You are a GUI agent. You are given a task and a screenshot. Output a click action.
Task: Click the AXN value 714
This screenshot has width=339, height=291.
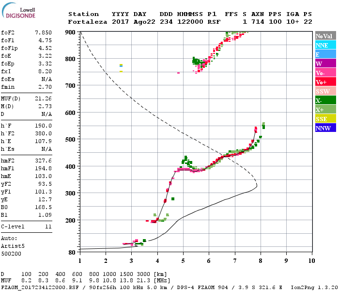point(258,22)
